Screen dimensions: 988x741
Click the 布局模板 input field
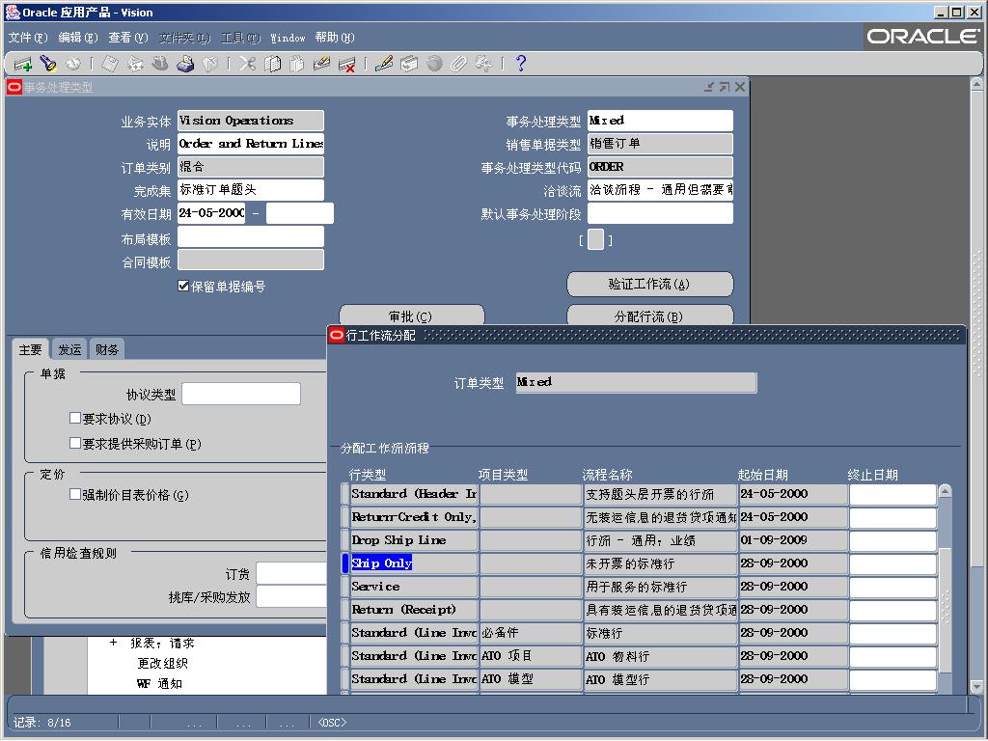[251, 237]
